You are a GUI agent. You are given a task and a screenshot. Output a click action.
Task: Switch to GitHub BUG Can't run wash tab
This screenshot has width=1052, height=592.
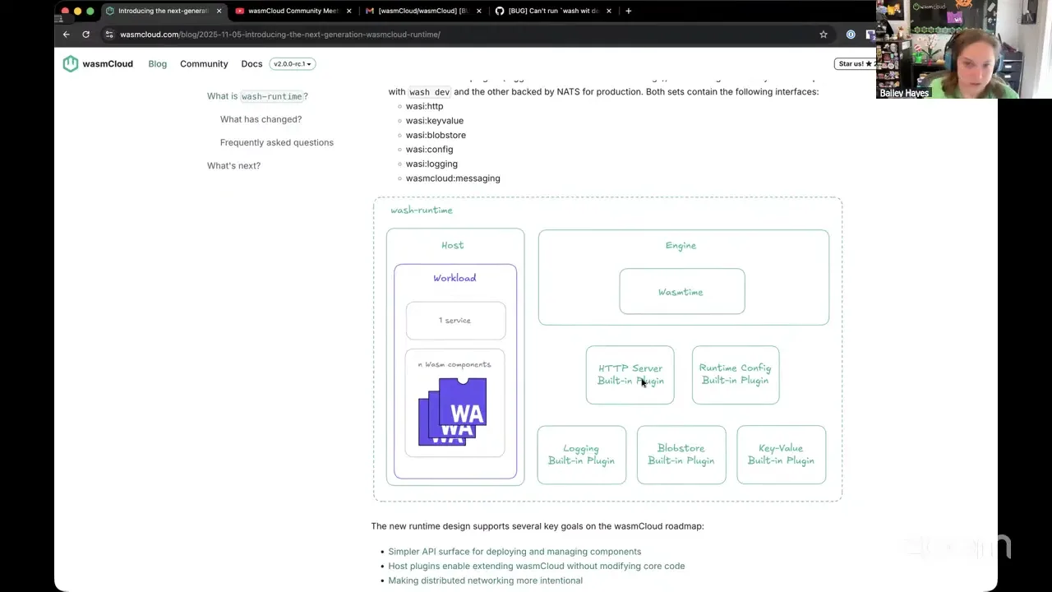[553, 11]
